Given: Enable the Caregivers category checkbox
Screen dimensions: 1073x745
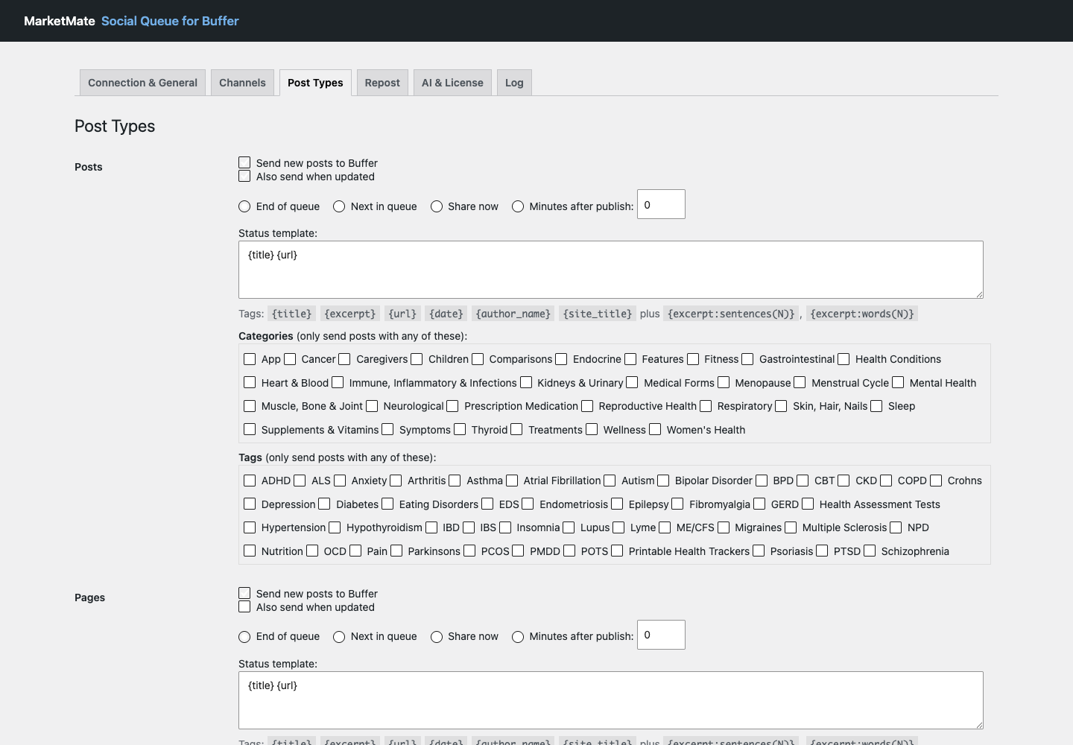Looking at the screenshot, I should [x=344, y=359].
